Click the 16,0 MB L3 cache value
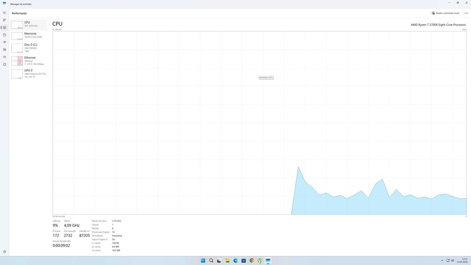Image resolution: width=471 pixels, height=265 pixels. click(x=116, y=250)
